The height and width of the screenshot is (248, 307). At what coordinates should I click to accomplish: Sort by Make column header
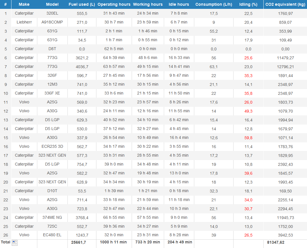(24, 4)
